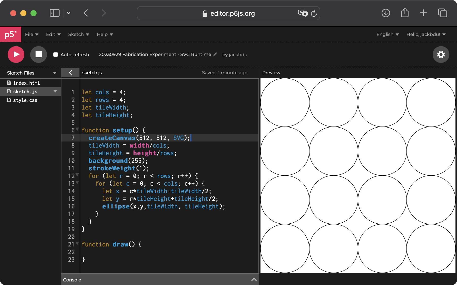Select index.html in file list
Screen dimensions: 457x285
pos(26,83)
